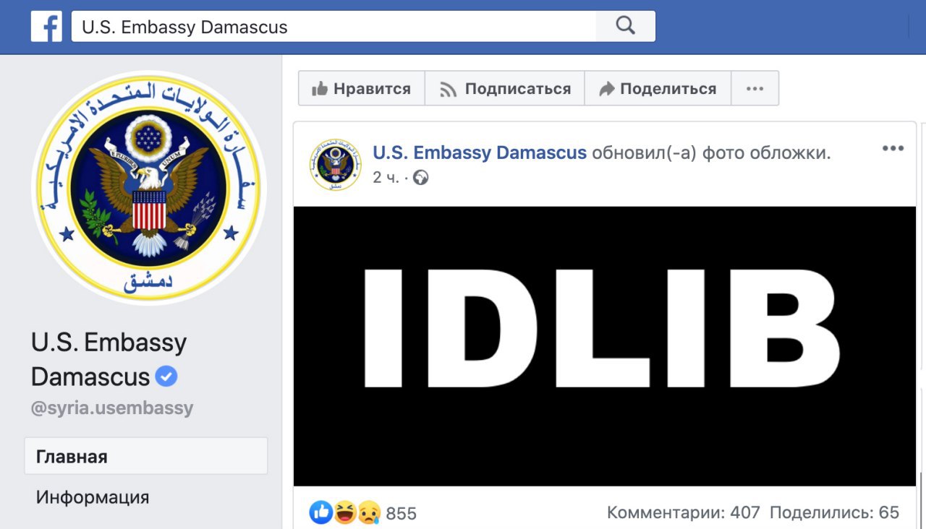Focus the search field with U.S. Embassy Damascus

(334, 27)
